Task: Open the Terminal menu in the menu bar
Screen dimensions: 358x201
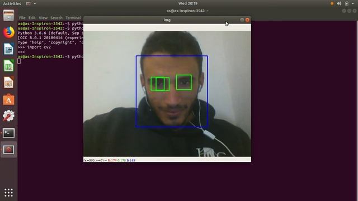Action: (x=73, y=17)
